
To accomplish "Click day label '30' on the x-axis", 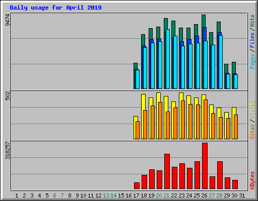I will click(x=235, y=195).
